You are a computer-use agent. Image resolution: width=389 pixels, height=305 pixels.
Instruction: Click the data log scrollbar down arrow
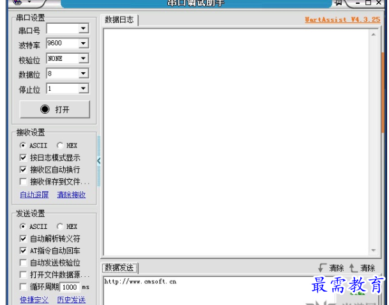(x=374, y=250)
